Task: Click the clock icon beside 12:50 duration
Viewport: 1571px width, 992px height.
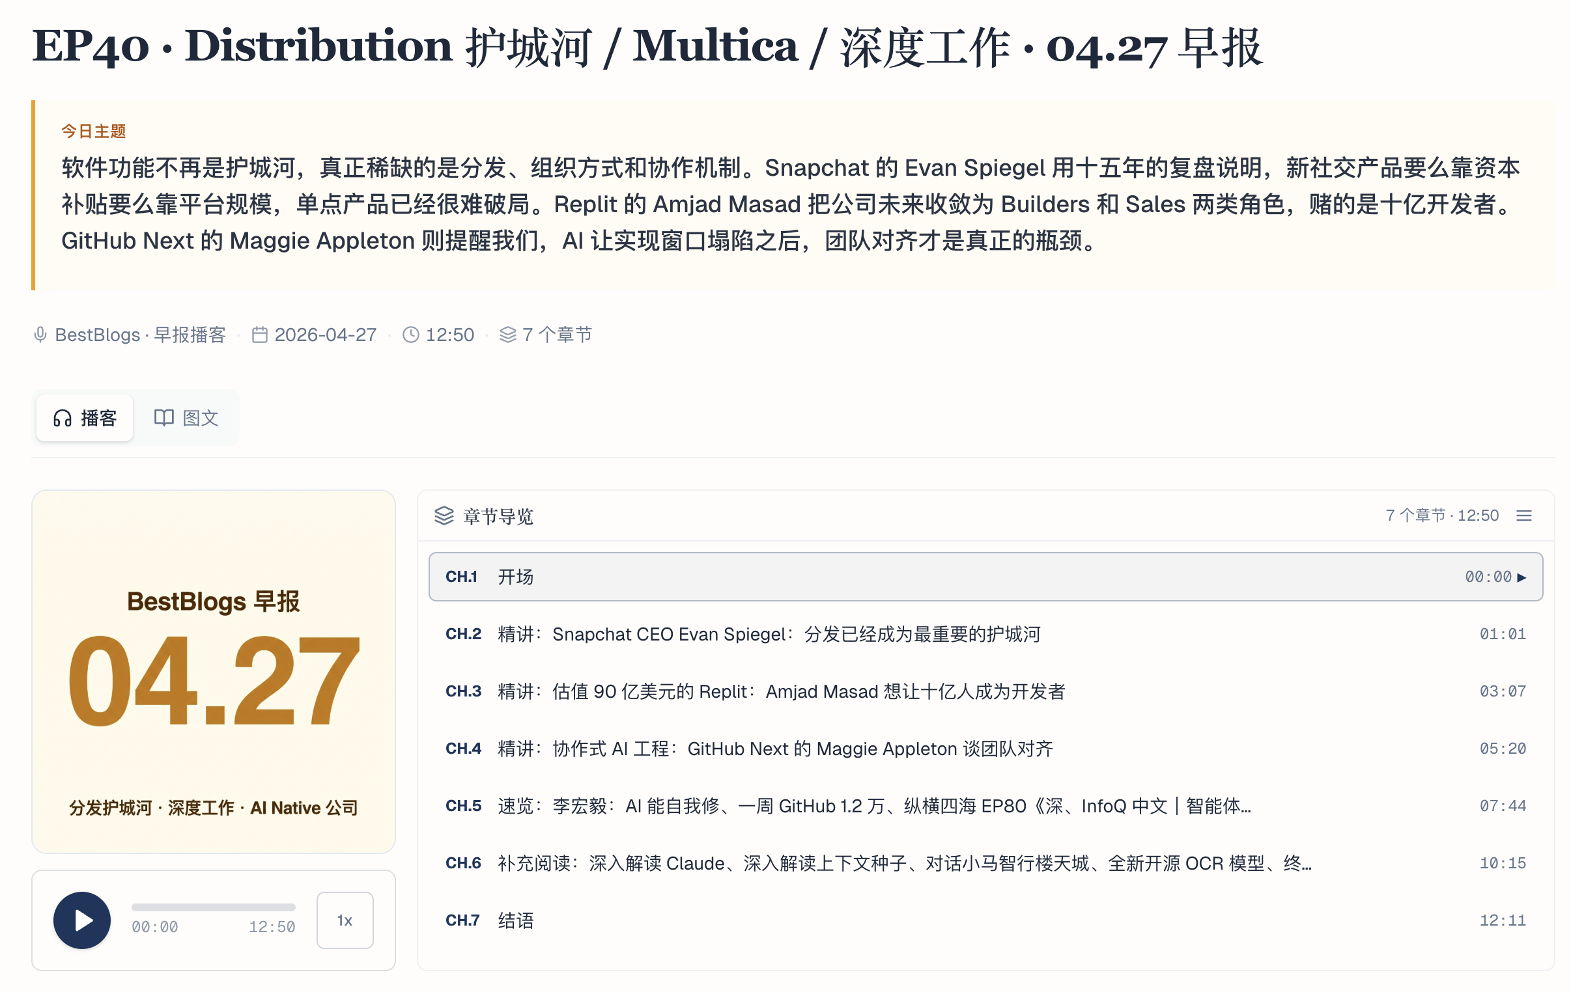Action: 410,335
